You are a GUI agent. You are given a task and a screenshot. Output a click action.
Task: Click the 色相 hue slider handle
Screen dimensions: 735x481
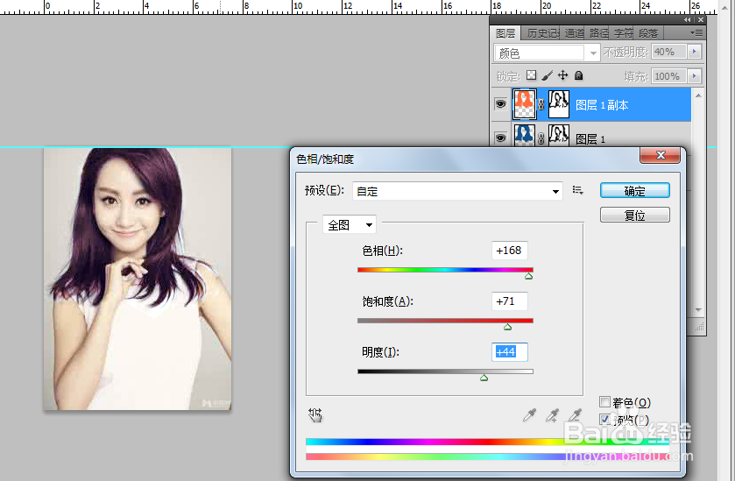pos(529,277)
